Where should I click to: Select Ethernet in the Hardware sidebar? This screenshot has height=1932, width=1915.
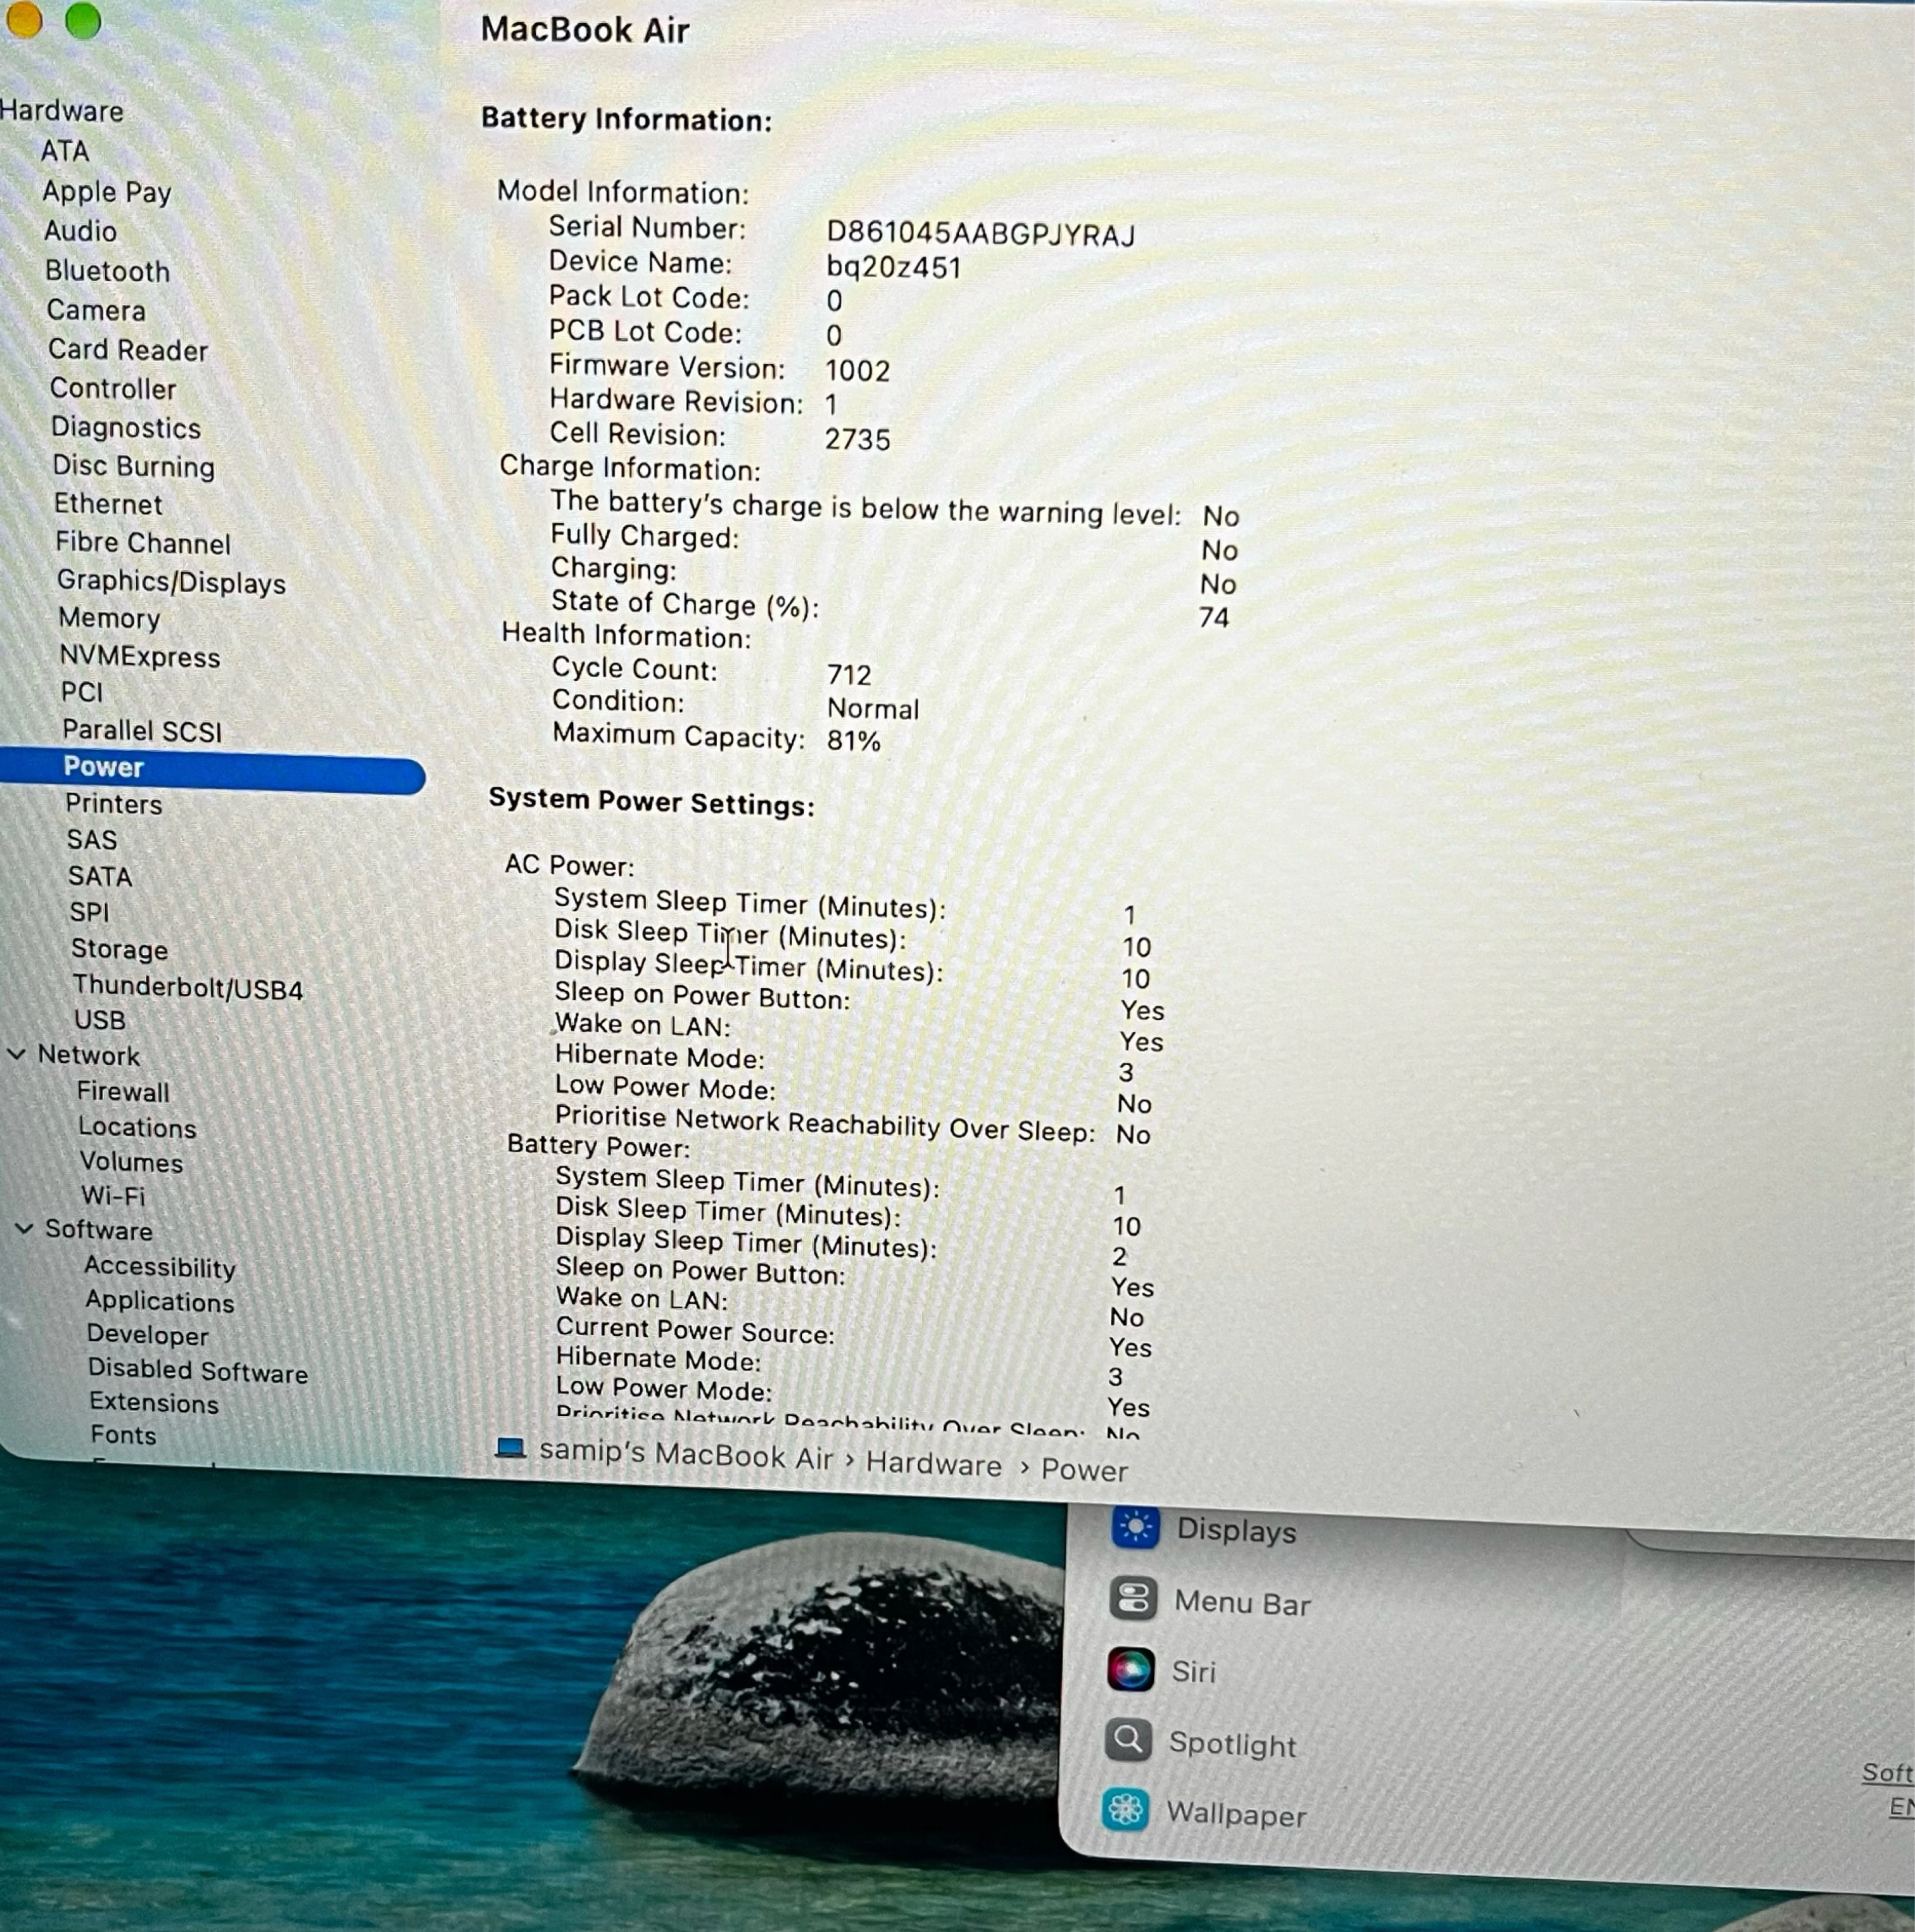[x=108, y=504]
